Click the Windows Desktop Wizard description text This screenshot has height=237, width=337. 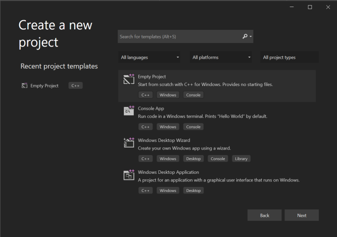[184, 148]
